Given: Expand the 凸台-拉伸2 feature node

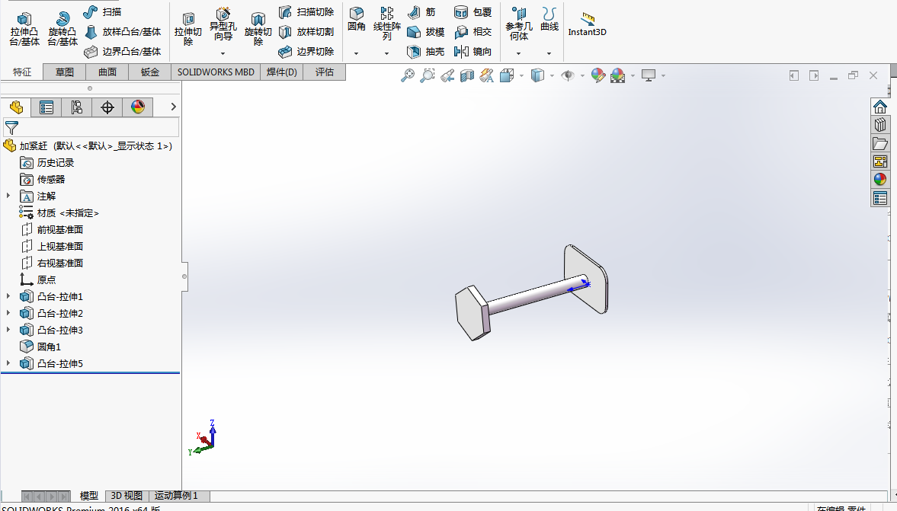Looking at the screenshot, I should click(x=8, y=313).
